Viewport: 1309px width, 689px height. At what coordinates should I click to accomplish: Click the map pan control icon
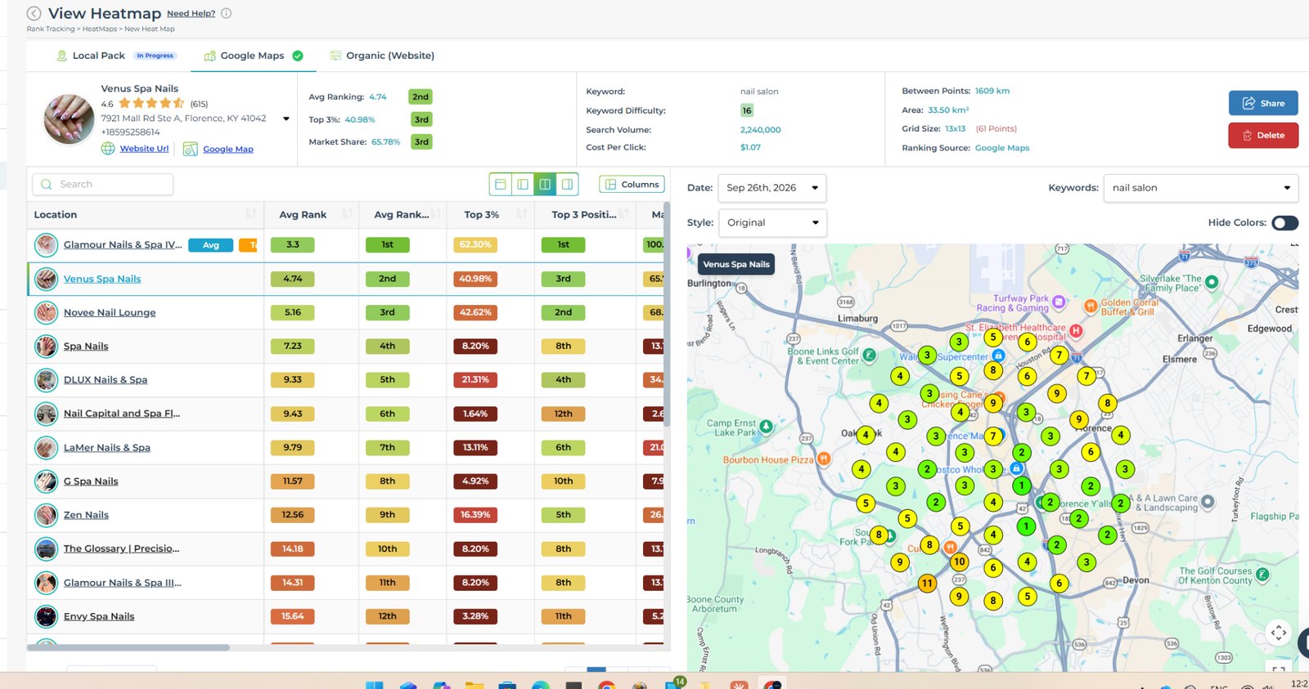coord(1278,632)
